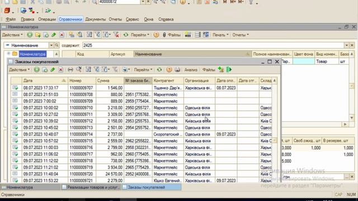This screenshot has height=201, width=358.
Task: Click Скоропатский contractor cell
Action: (168, 134)
